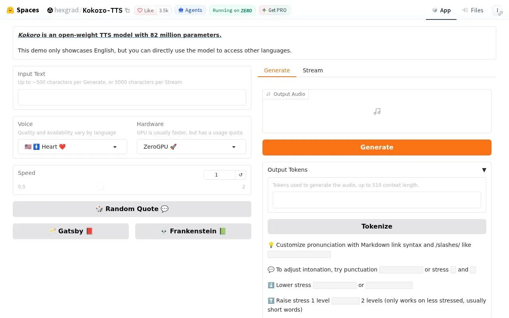Click the hexgrad profile avatar icon
Screen dimensions: 509x318
(x=50, y=10)
